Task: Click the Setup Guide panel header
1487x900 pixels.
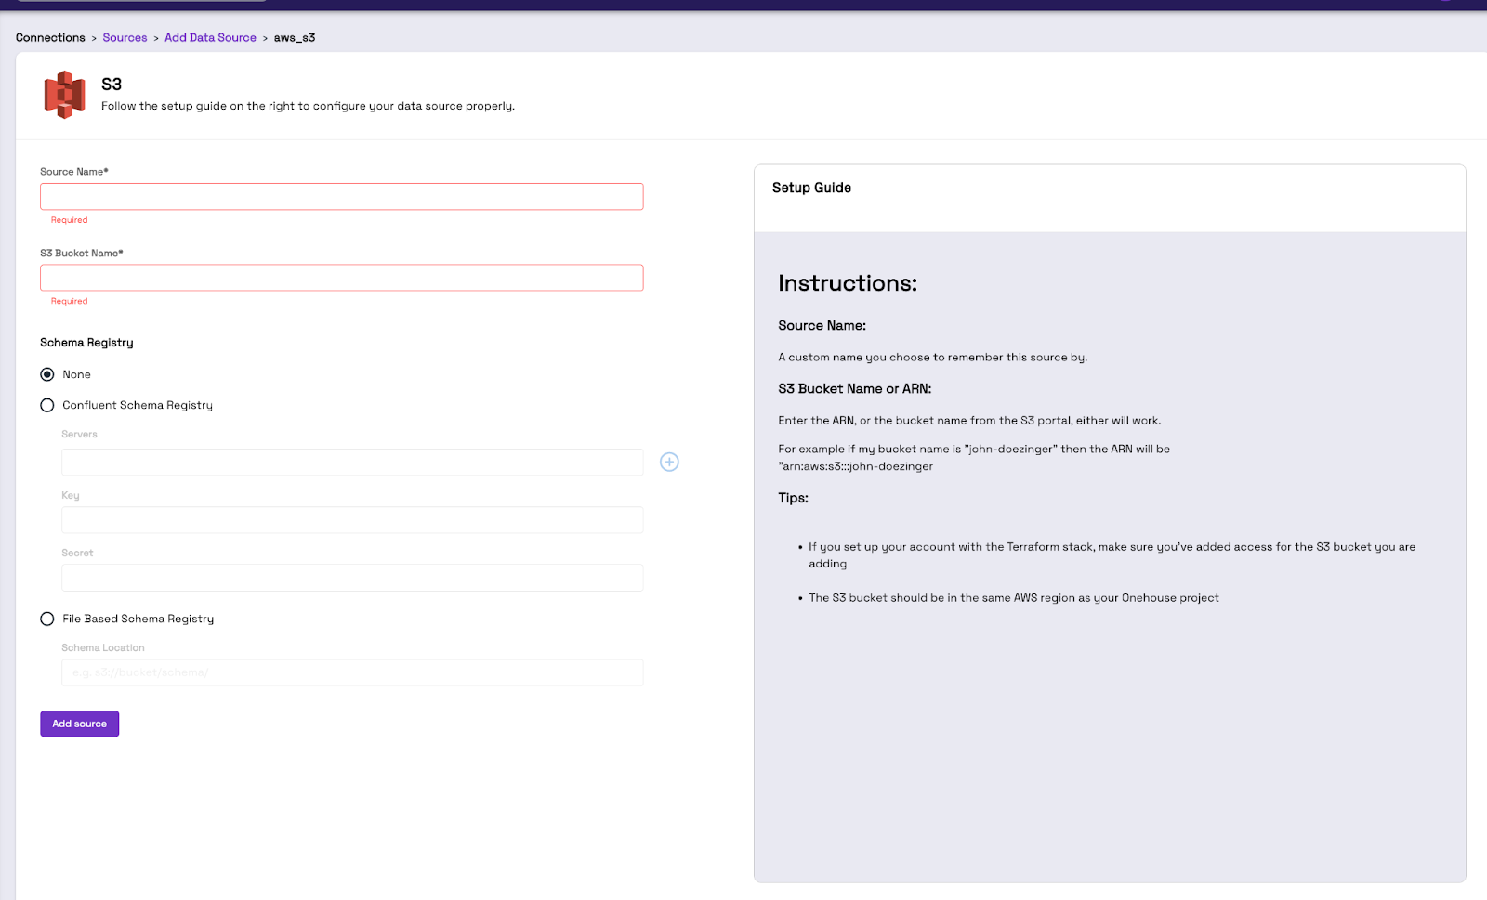Action: pos(810,188)
